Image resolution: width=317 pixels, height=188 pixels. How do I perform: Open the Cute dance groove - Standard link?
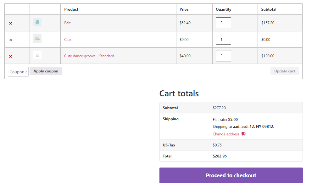click(89, 56)
